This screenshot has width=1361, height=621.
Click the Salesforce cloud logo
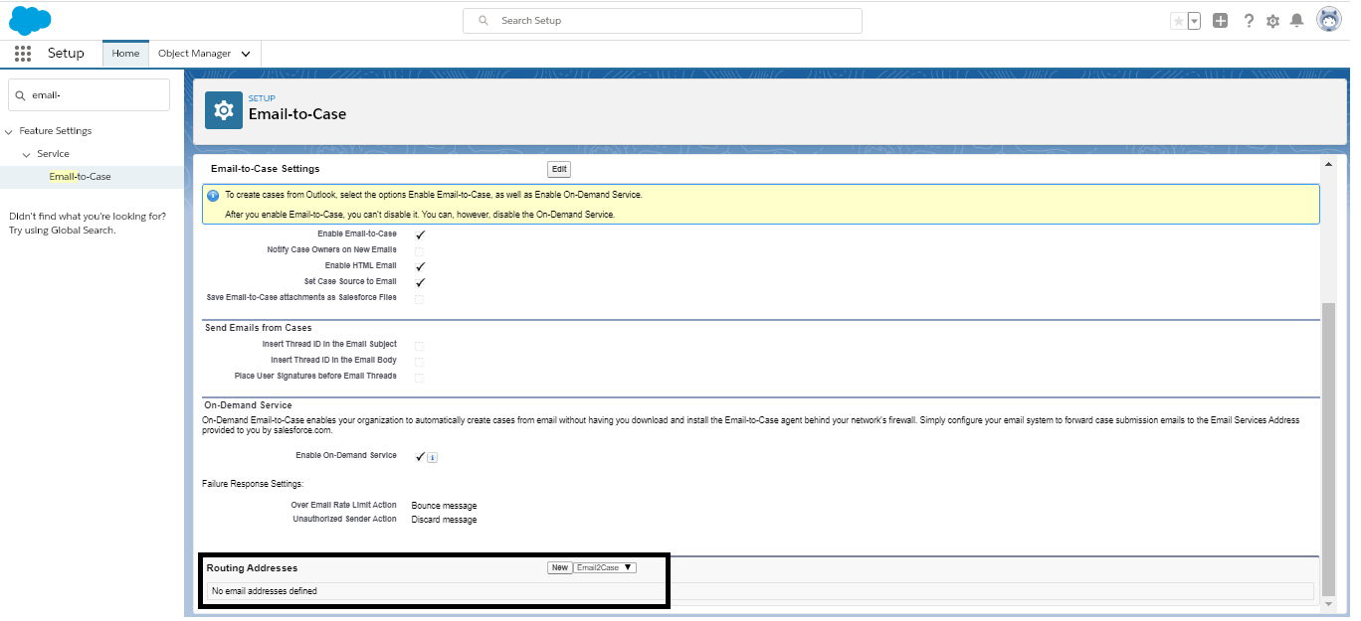click(30, 20)
